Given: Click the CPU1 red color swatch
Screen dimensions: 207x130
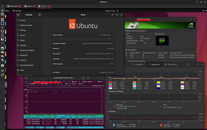Looking at the screenshot, I should [x=110, y=82].
